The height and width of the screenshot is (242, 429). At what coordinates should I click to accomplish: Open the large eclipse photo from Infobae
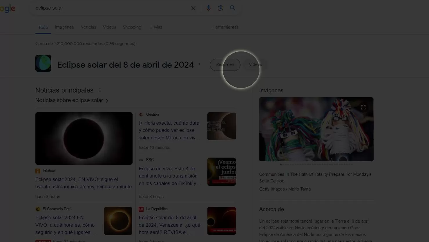(84, 138)
